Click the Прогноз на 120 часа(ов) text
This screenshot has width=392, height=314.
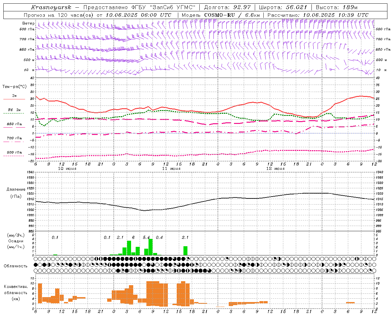[x=59, y=15]
